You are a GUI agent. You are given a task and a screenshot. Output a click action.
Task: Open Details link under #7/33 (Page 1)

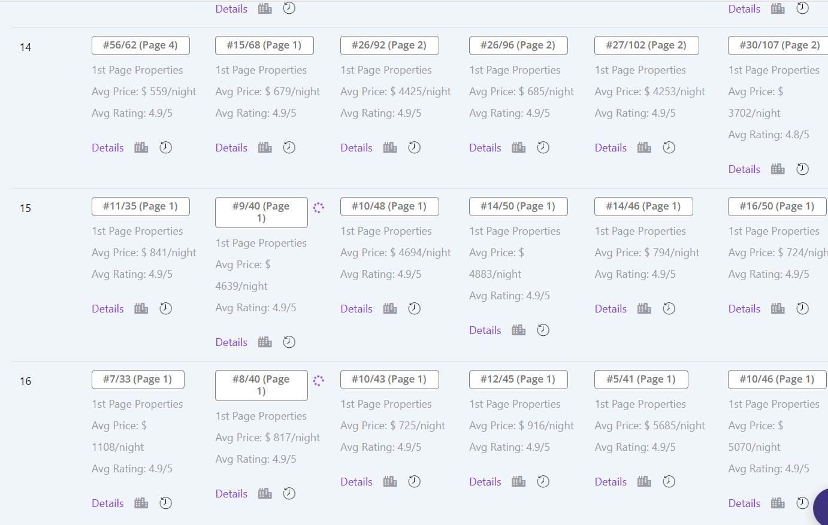(x=108, y=503)
